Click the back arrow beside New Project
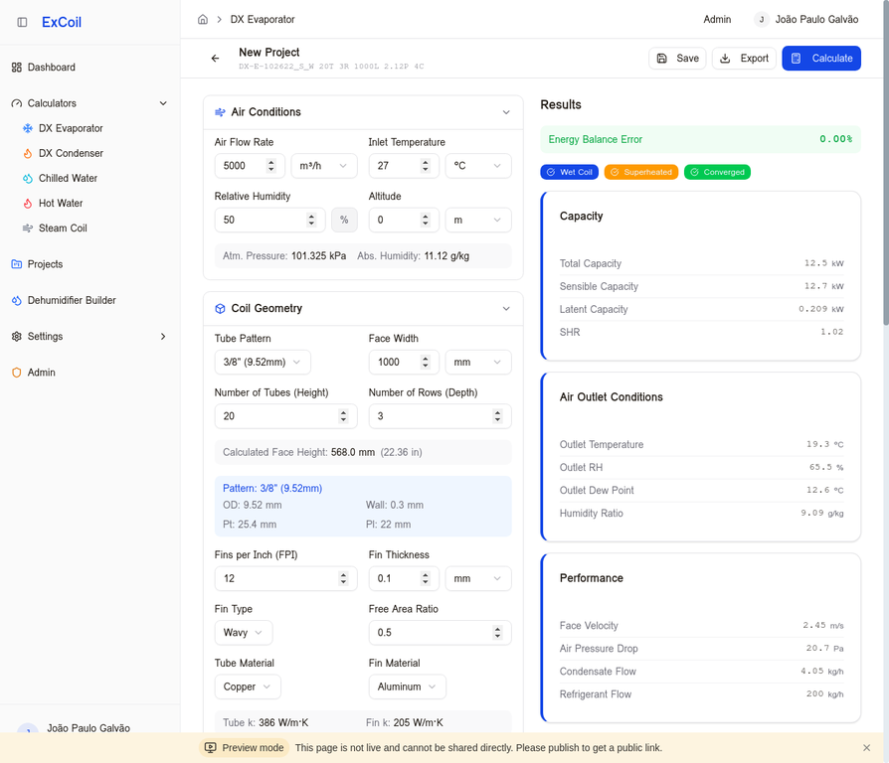Viewport: 889px width, 763px height. 215,59
